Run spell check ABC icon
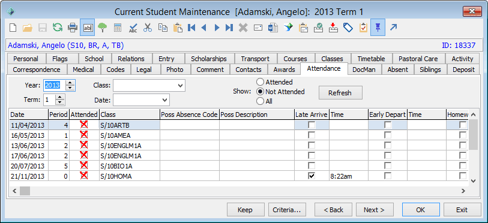The width and height of the screenshot is (488, 223). 133,28
